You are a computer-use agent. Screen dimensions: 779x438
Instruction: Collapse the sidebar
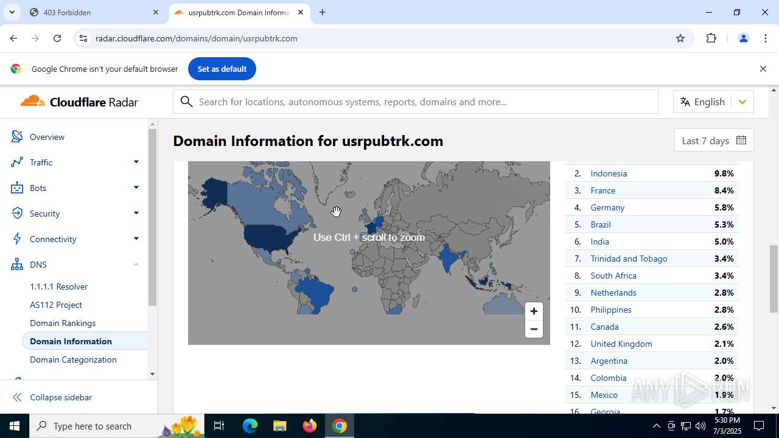click(51, 397)
